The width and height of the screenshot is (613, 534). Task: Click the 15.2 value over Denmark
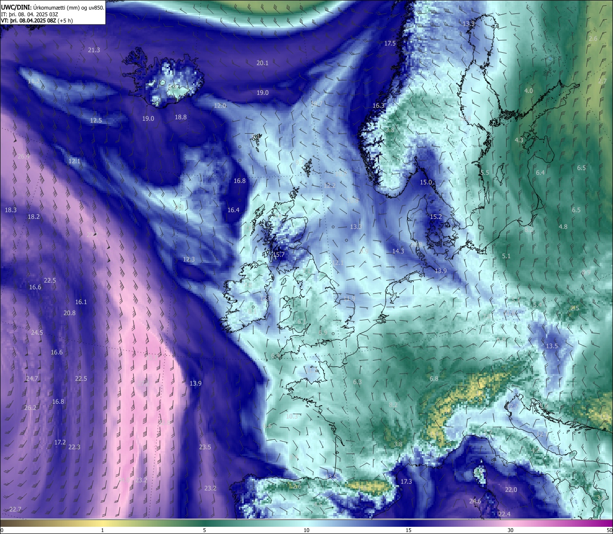tap(436, 217)
